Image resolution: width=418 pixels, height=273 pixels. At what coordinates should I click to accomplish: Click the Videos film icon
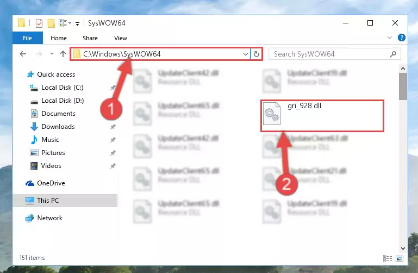tap(34, 166)
